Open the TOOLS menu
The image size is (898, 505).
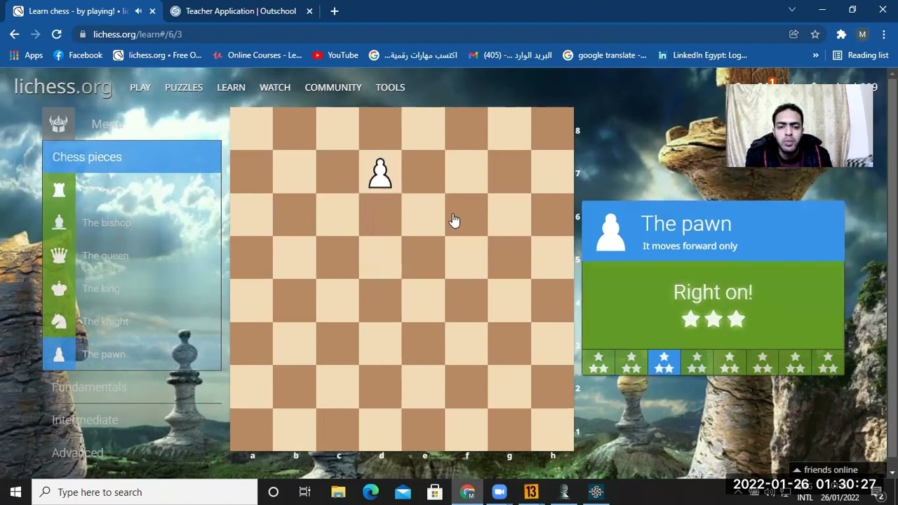tap(390, 87)
